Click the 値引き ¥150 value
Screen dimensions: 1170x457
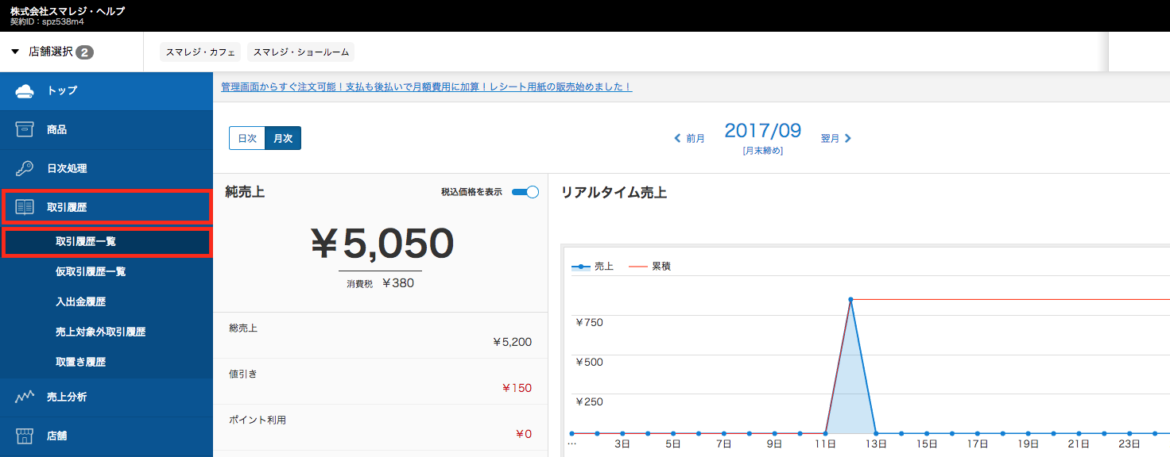[x=517, y=388]
